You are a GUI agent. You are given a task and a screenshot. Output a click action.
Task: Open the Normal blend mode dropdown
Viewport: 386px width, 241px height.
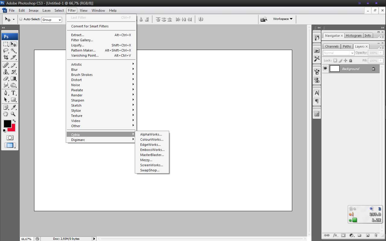click(x=339, y=53)
